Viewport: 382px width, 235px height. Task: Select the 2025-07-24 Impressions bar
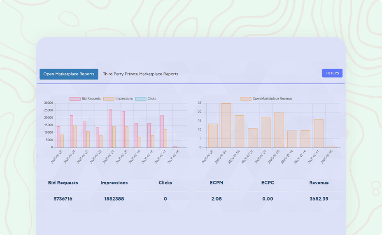[75, 137]
